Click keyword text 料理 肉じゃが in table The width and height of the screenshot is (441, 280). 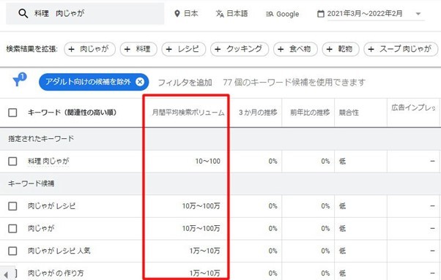click(48, 162)
